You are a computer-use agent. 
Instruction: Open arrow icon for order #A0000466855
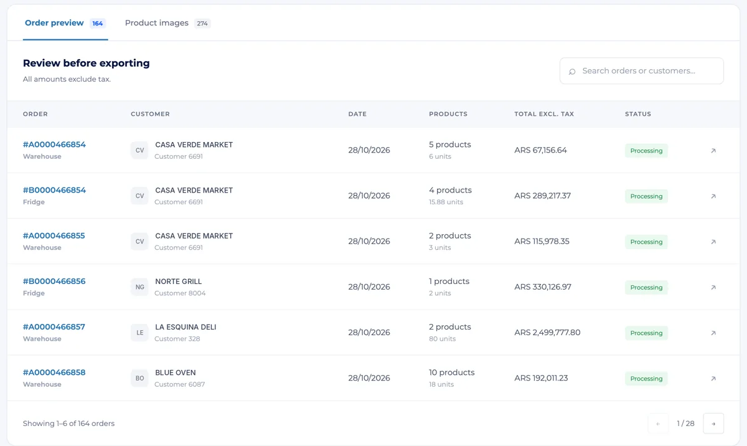click(x=713, y=242)
